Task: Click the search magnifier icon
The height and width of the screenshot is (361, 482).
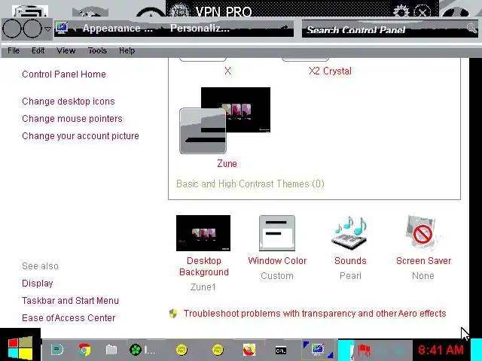Action: click(x=472, y=29)
